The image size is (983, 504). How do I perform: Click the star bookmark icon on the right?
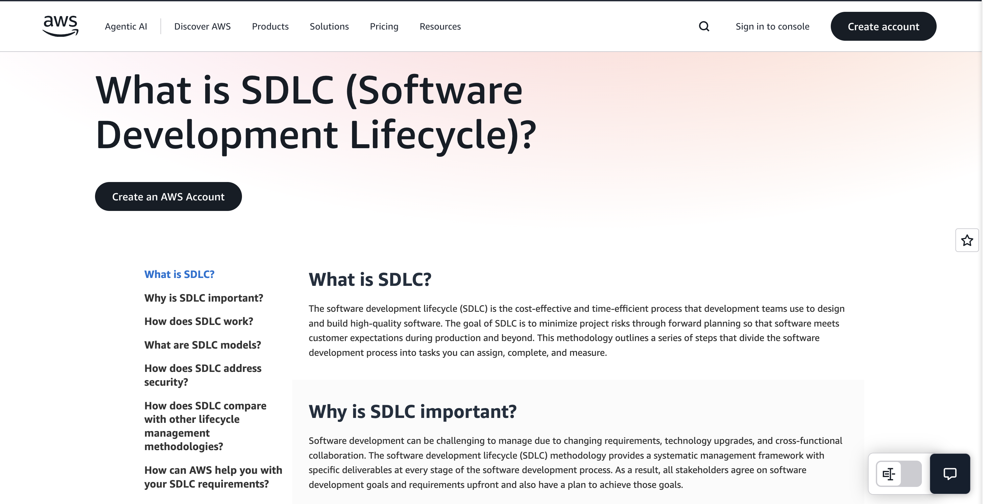[967, 240]
